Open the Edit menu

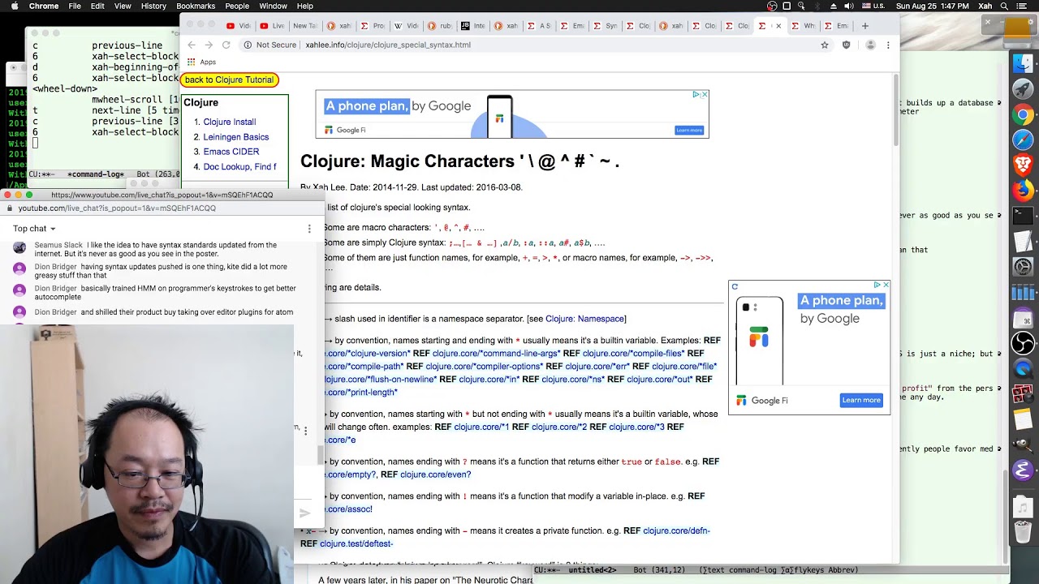pyautogui.click(x=97, y=6)
